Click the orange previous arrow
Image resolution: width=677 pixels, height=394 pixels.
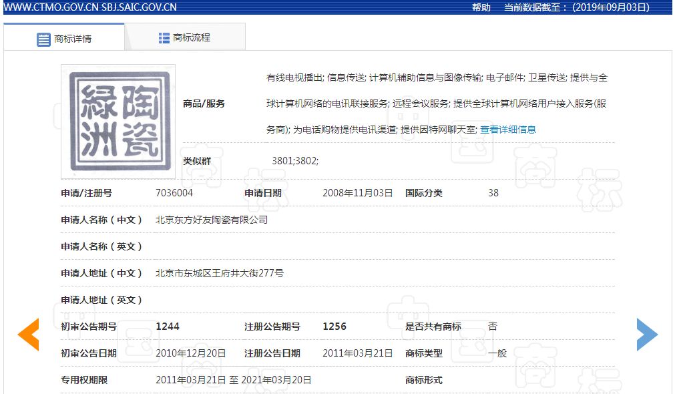29,334
